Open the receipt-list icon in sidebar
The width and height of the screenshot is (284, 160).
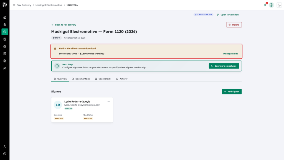pyautogui.click(x=5, y=54)
